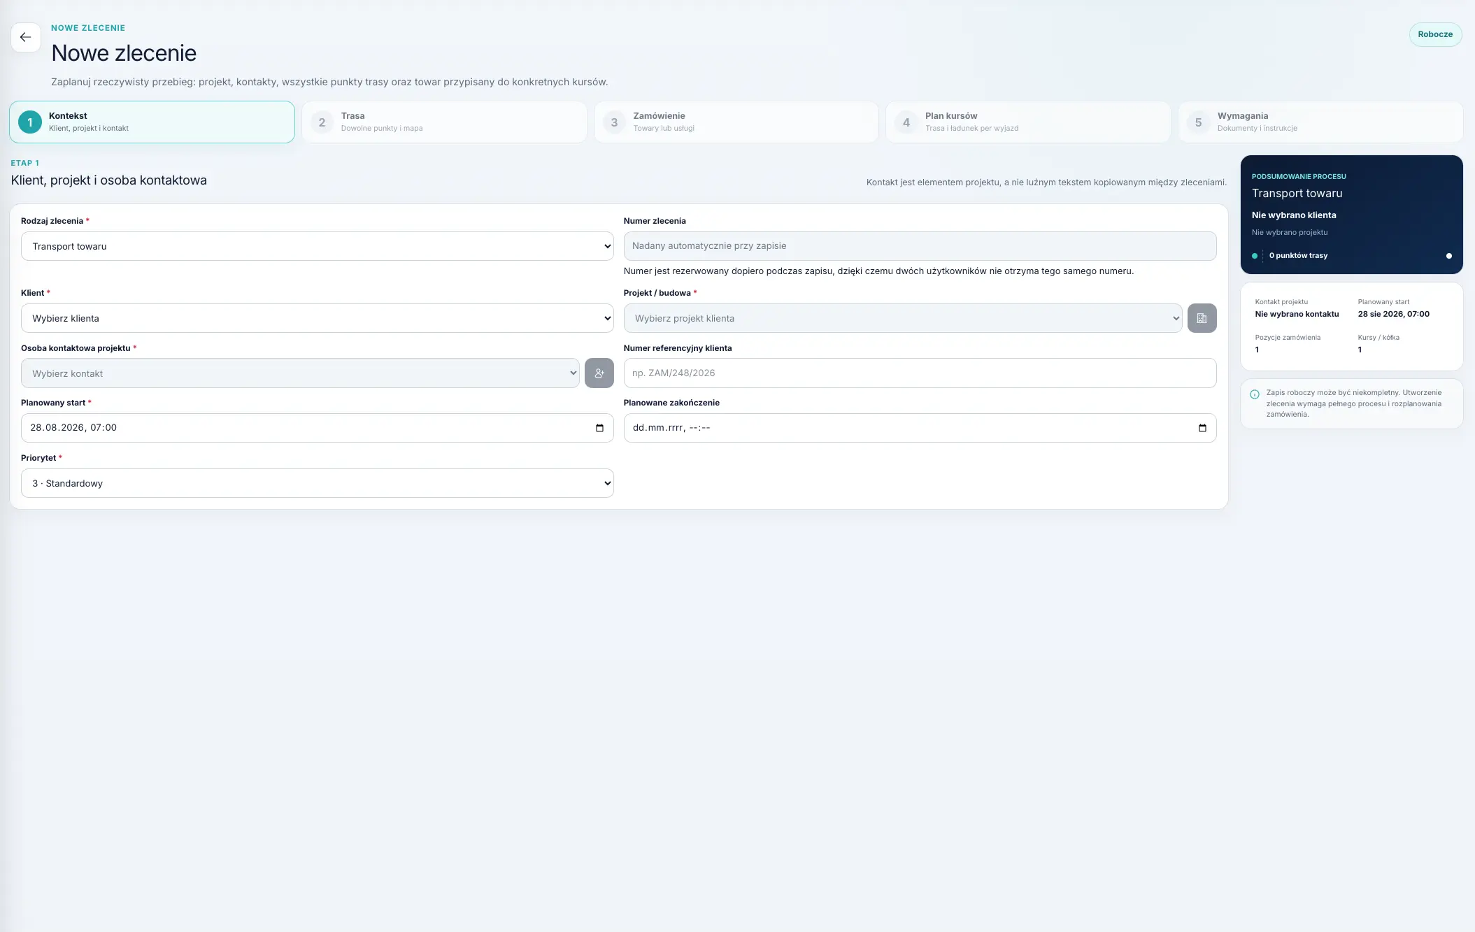Screen dimensions: 1475x932
Task: Click 'Transport towaru' summary heading
Action: 1297,194
